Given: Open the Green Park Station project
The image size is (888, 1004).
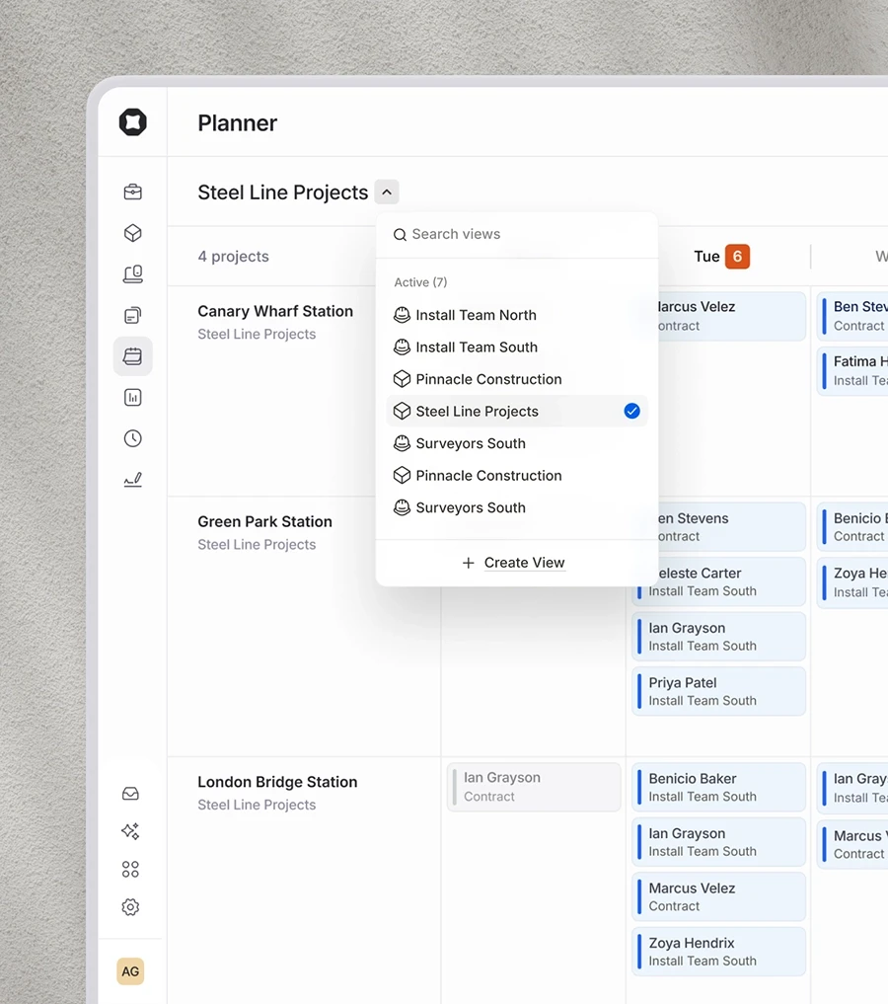Looking at the screenshot, I should pos(264,521).
